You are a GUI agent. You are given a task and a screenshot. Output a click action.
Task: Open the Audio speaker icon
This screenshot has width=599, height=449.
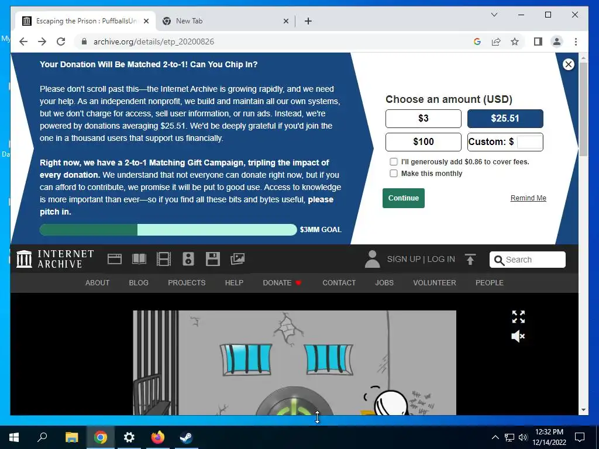pyautogui.click(x=188, y=259)
